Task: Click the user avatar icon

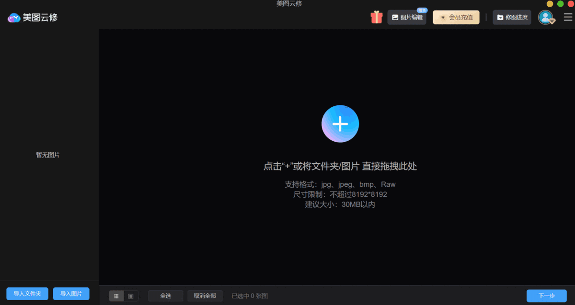Action: [x=545, y=17]
